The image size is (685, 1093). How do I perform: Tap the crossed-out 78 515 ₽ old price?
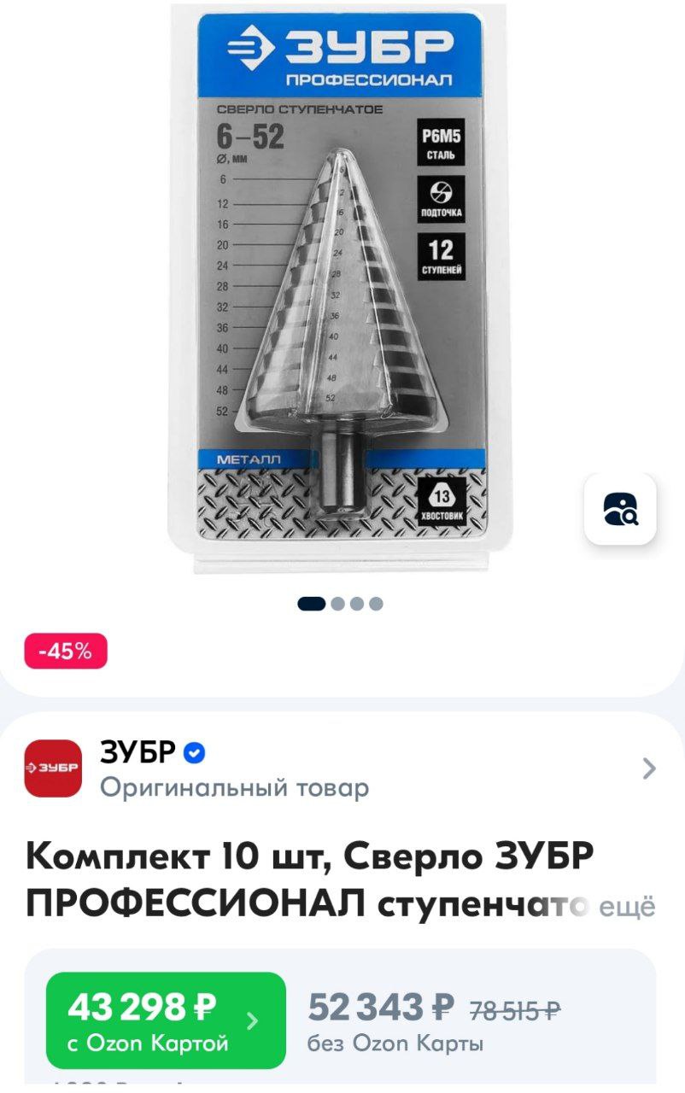click(515, 1011)
